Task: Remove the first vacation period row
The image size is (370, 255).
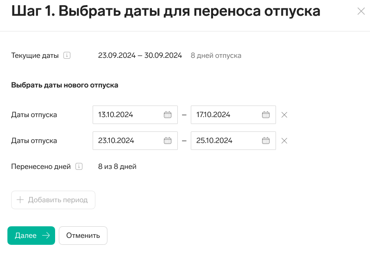Action: [x=284, y=115]
